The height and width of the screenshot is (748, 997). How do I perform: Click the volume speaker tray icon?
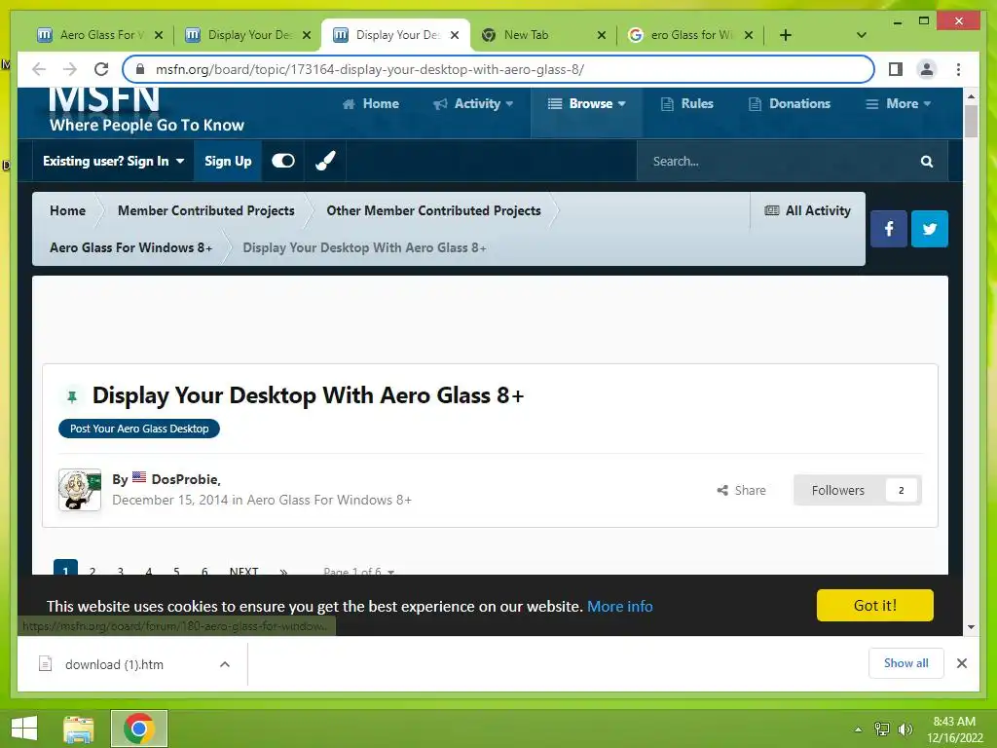905,729
